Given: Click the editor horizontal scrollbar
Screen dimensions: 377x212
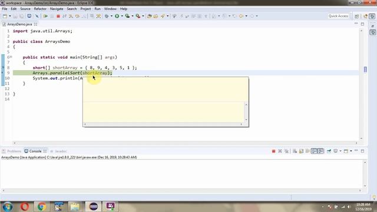Looking at the screenshot, I should click(x=185, y=143).
